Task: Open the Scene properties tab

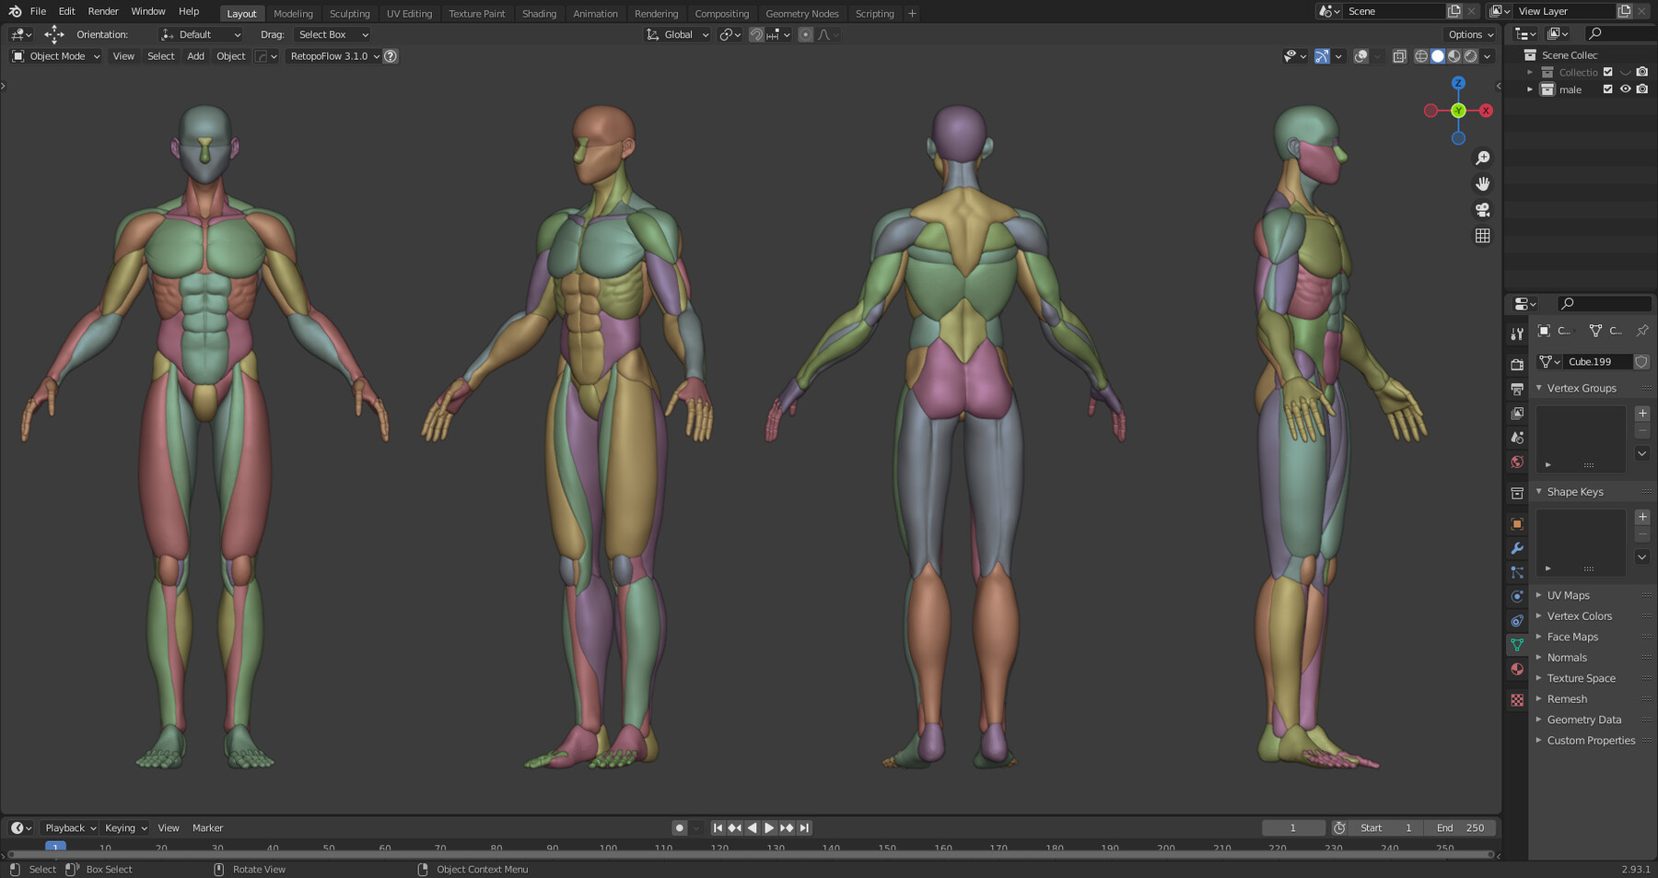Action: pos(1517,438)
